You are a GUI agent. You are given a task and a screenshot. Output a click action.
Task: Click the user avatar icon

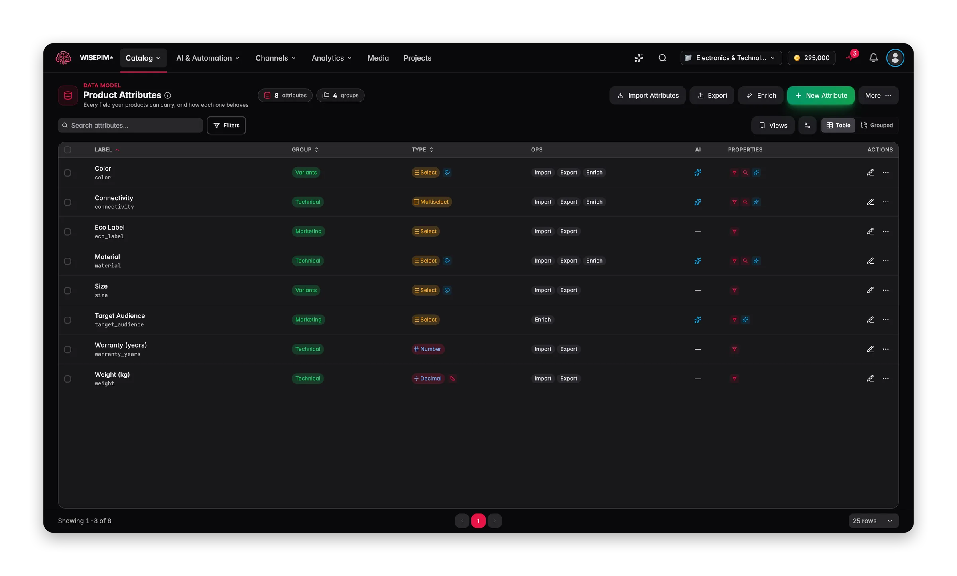[895, 58]
